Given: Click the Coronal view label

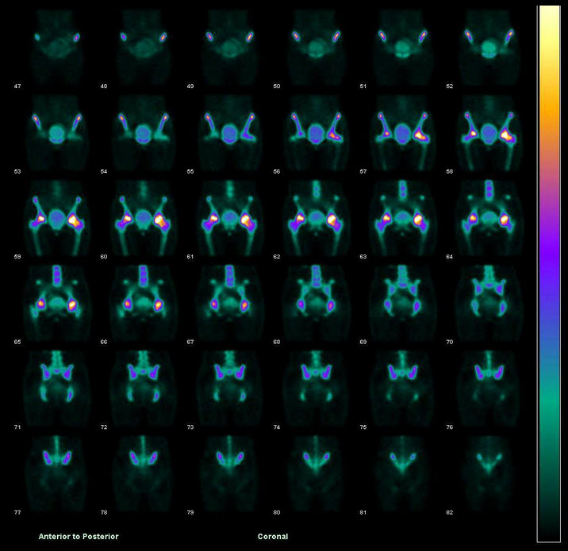Looking at the screenshot, I should point(272,537).
